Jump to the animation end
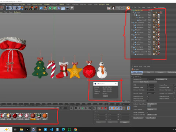This screenshot has width=176, height=132. coord(94,108)
